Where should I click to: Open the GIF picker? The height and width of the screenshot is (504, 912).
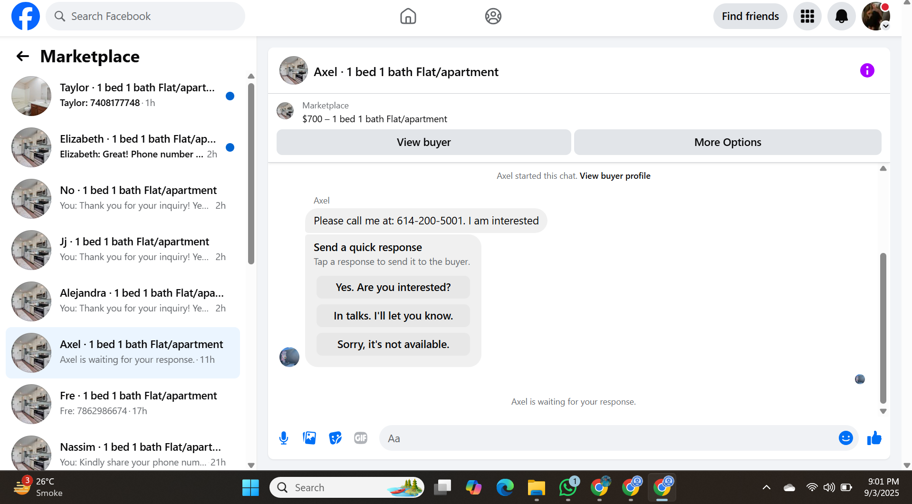361,438
